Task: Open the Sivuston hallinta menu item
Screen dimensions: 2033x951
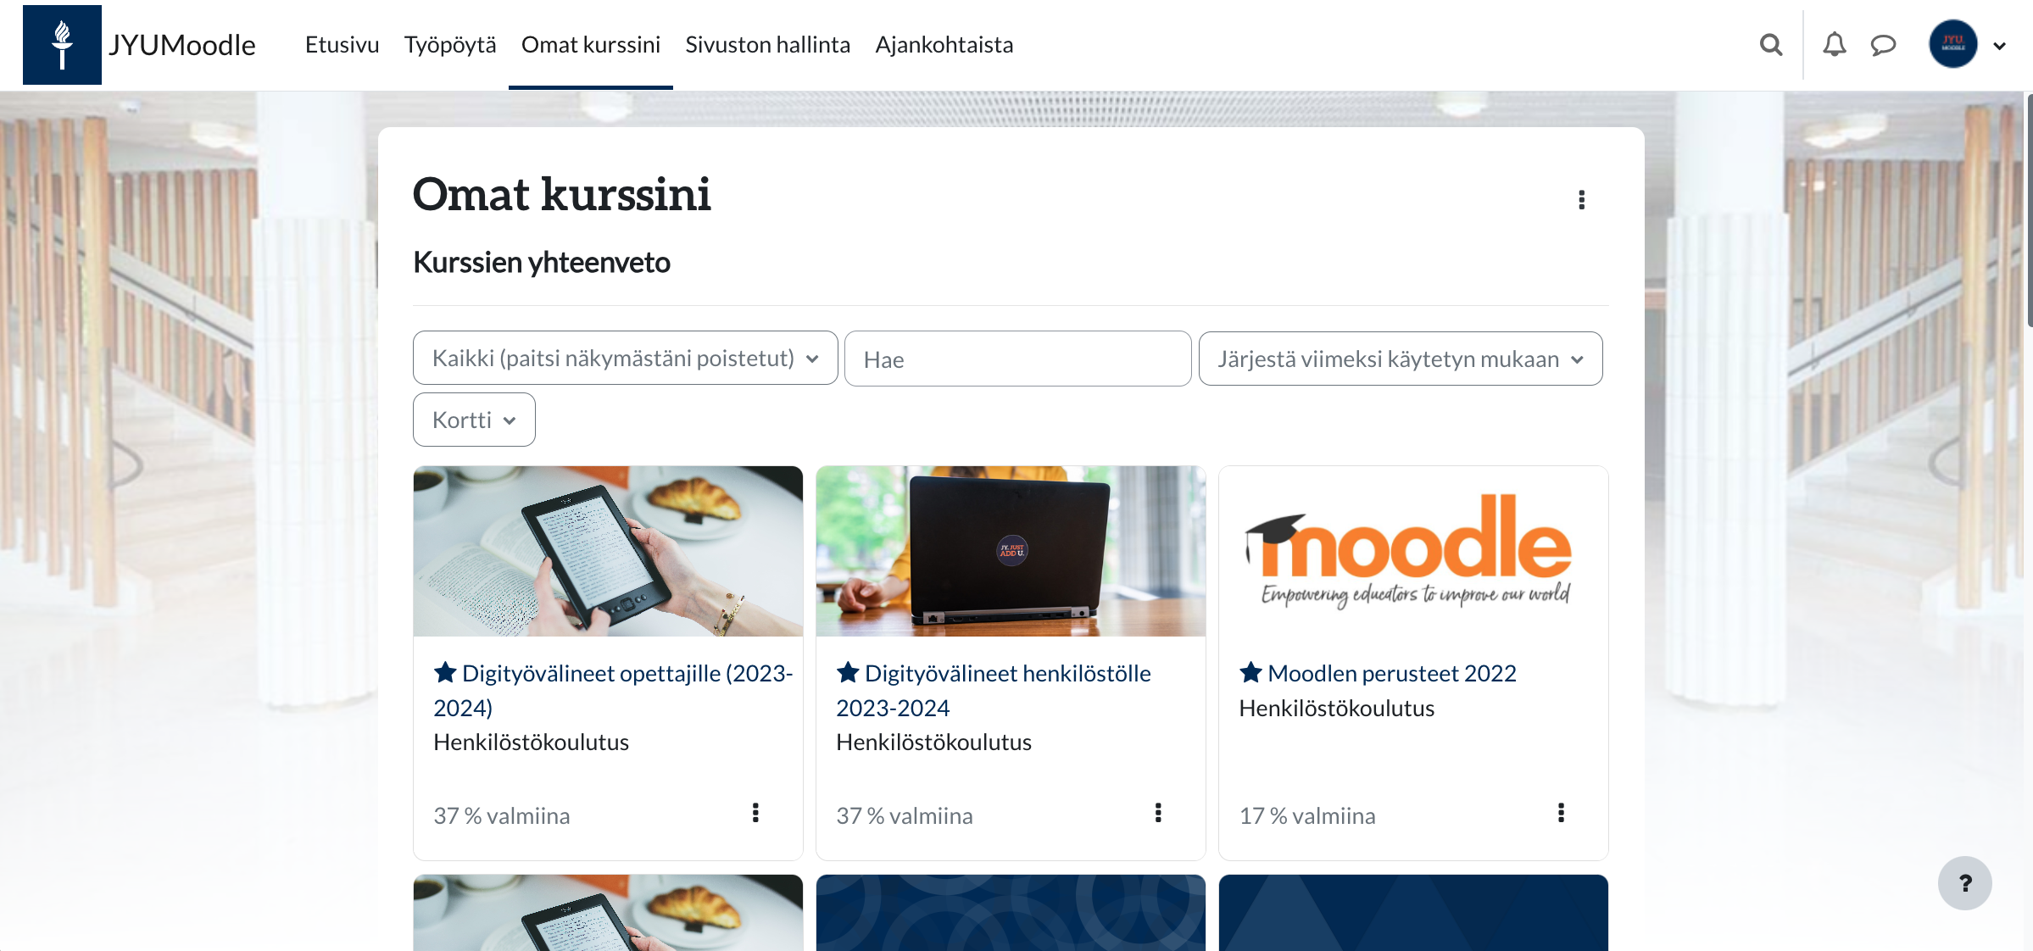Action: point(767,44)
